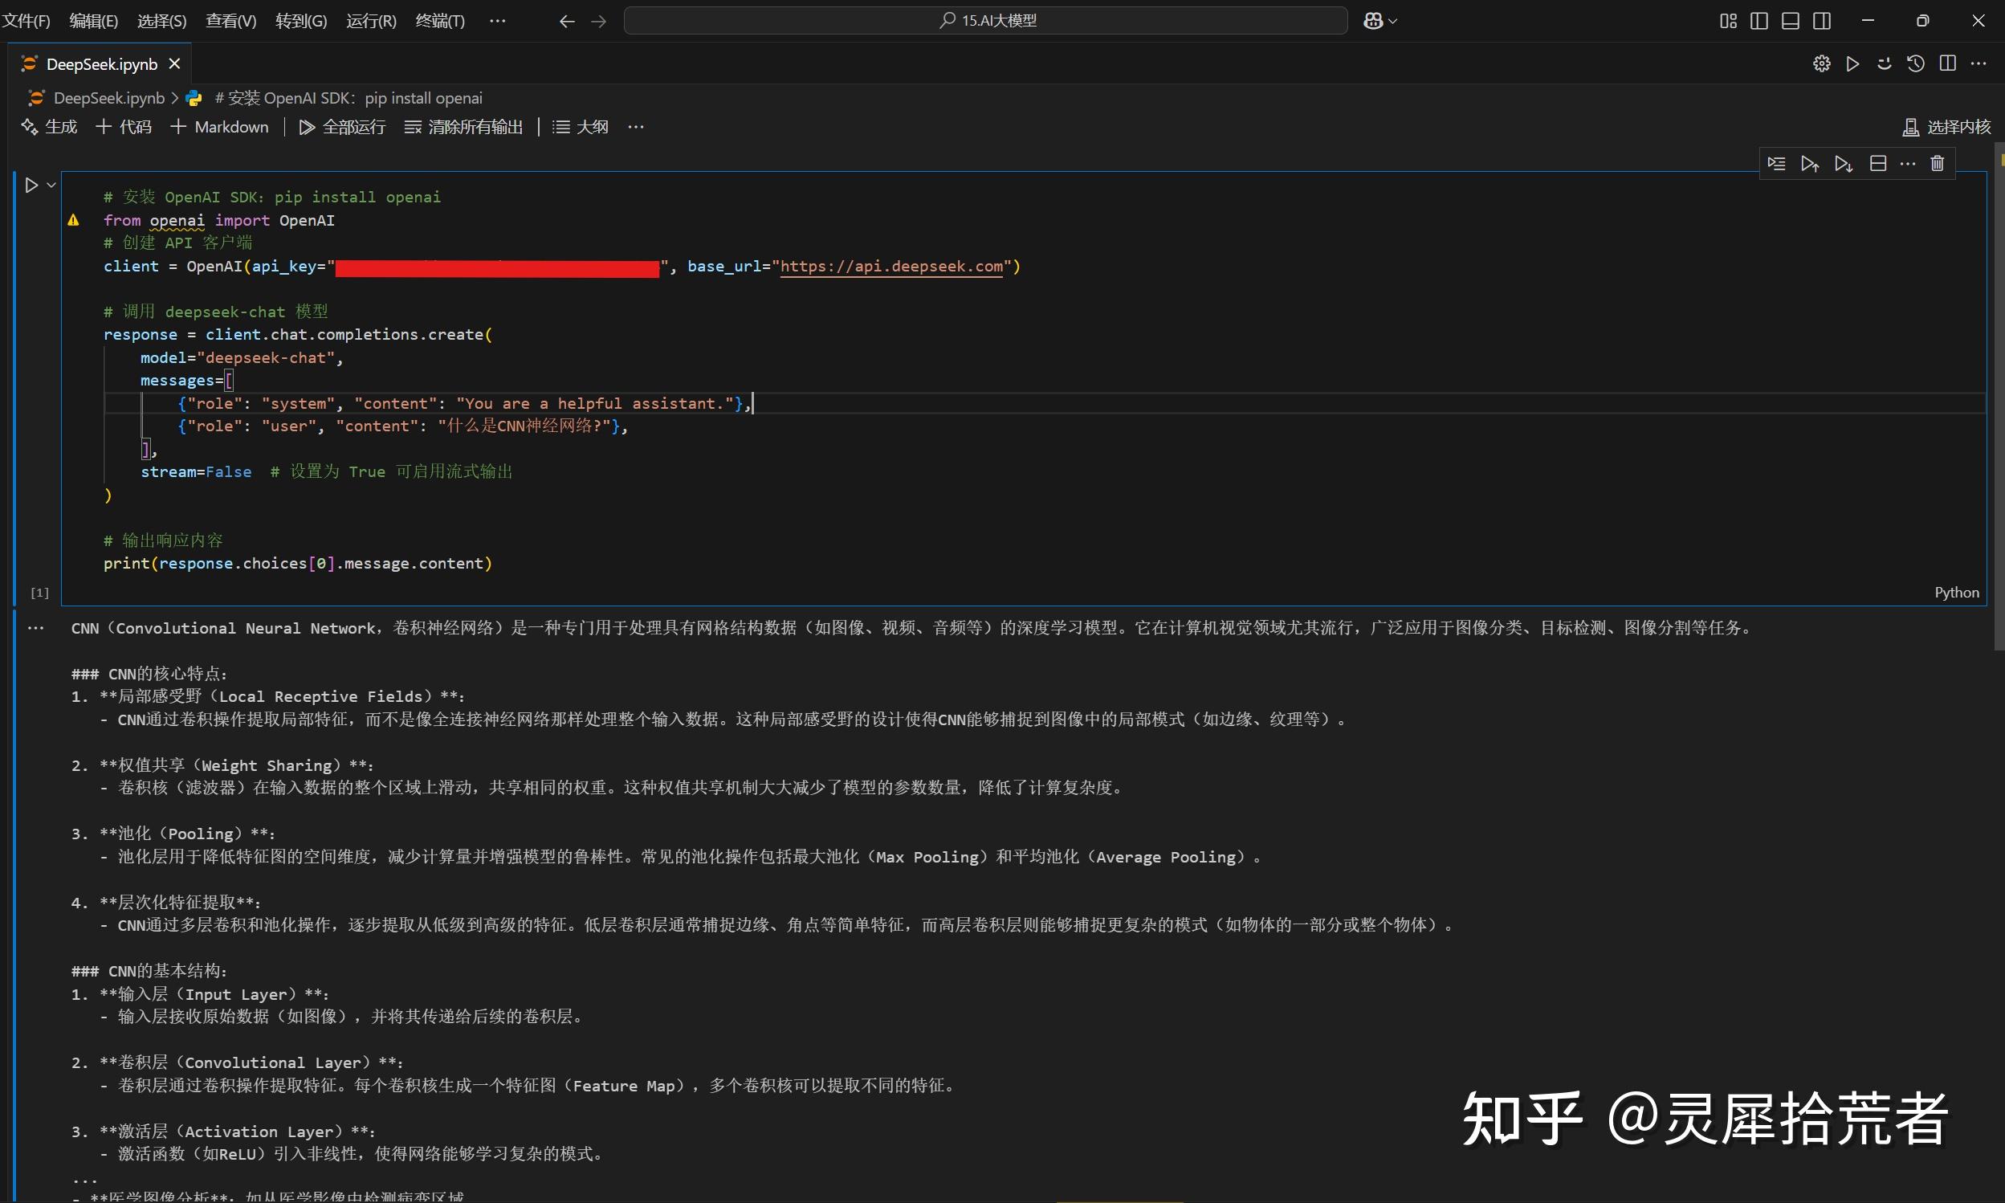The image size is (2005, 1203).
Task: Open the cell's more actions ellipsis menu
Action: tap(1909, 163)
